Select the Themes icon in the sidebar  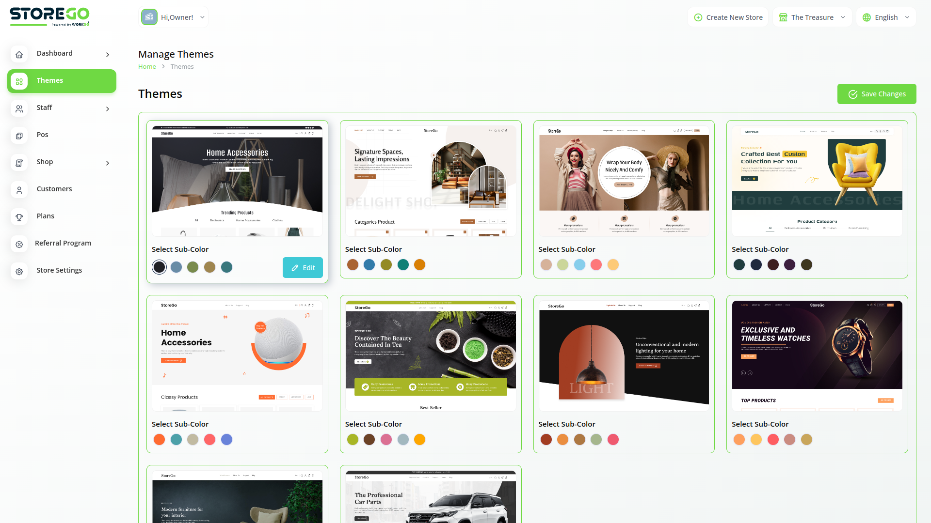(19, 81)
